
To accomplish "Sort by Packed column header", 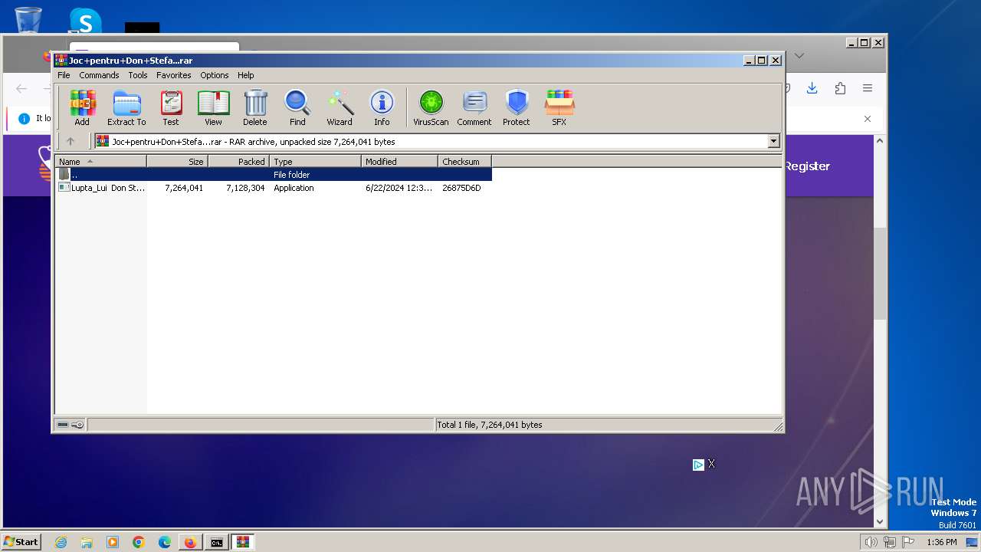I will 238,161.
